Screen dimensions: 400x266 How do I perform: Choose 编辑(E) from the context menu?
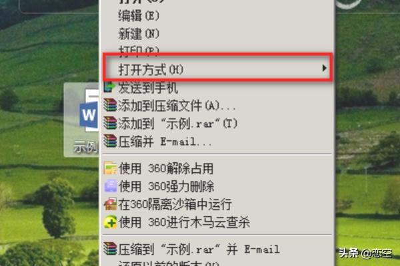[x=139, y=16]
